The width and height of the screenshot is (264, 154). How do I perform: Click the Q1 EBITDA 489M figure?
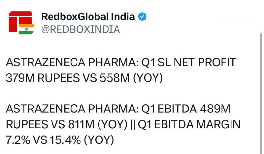(185, 109)
